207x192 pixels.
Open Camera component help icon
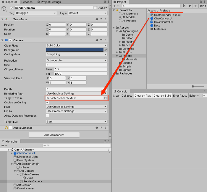click(97, 40)
